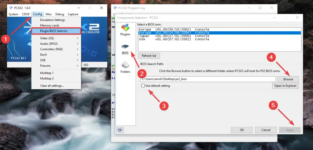Screen dimensions: 313x150
Task: Expand the Dev9 submenu
Action: pos(56,55)
